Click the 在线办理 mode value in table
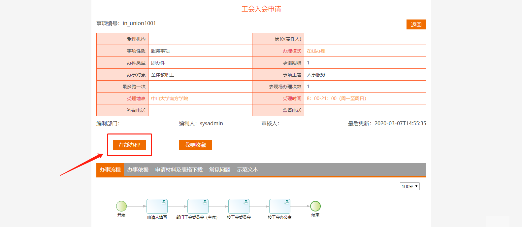Screen dimensions: 522x227 (x=316, y=51)
